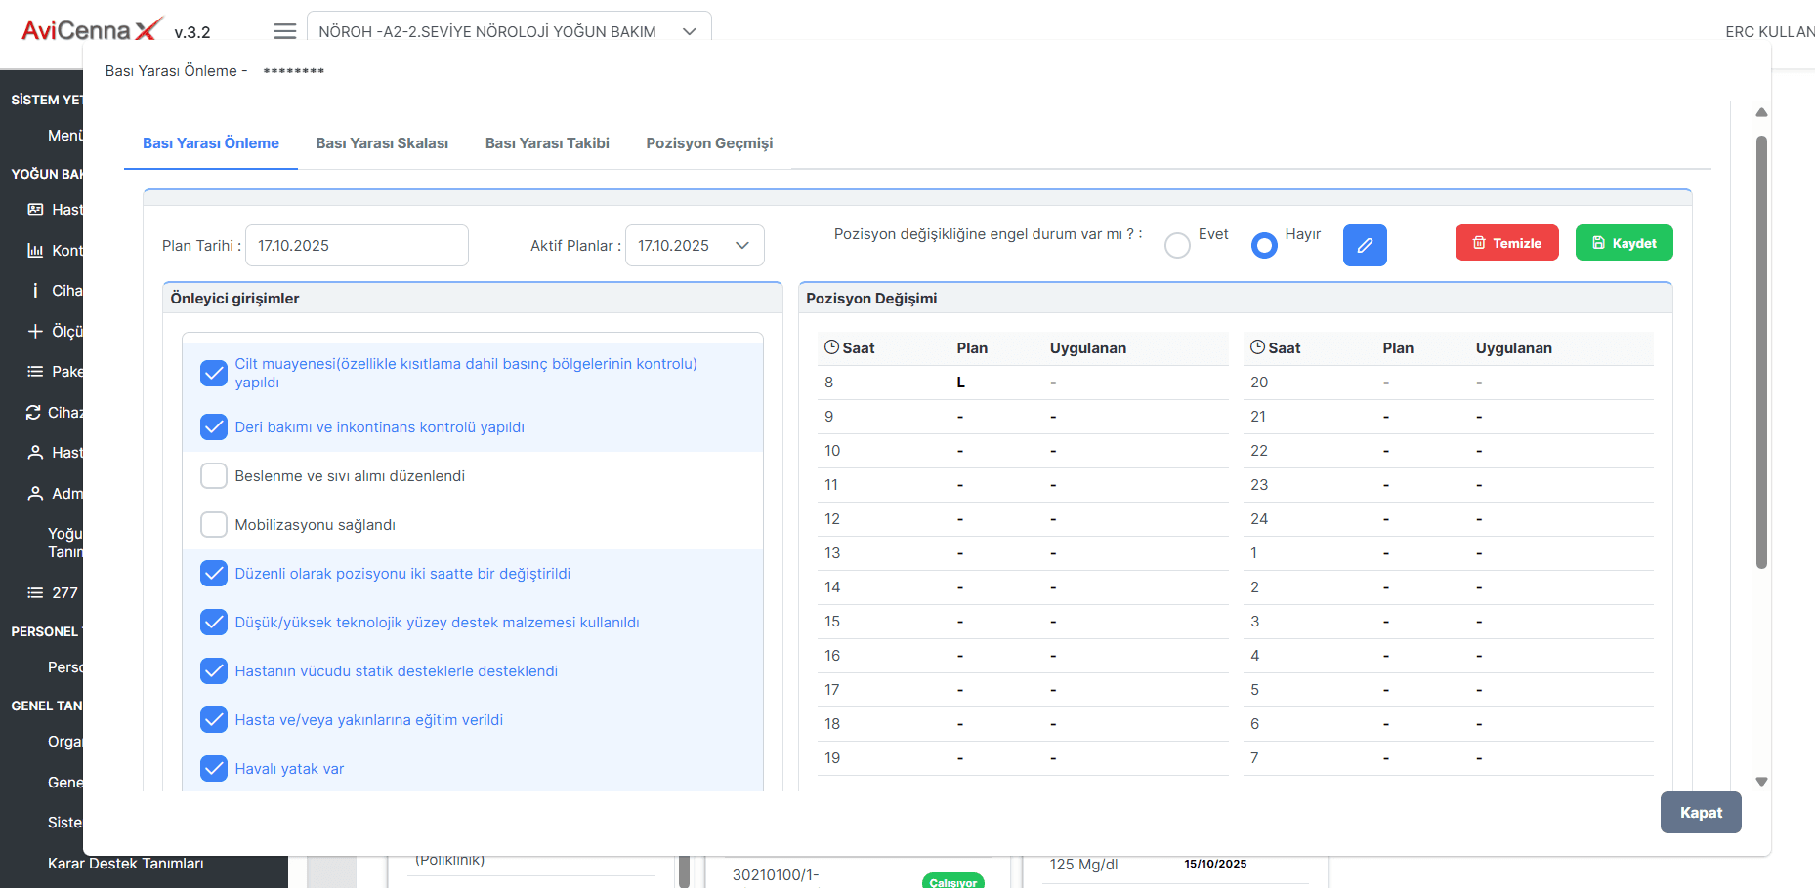Select the Evet radio button

[1178, 245]
